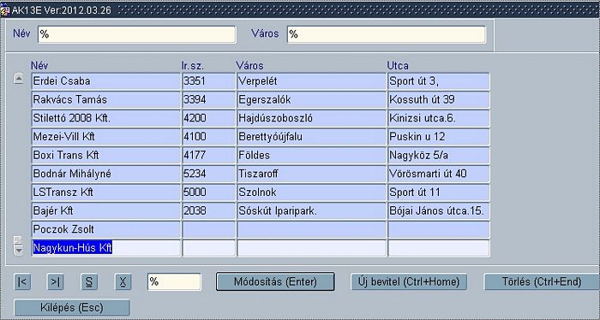Click empty street field of Nagykun-Hús Kft
Viewport: 600px width, 320px height.
pos(439,248)
